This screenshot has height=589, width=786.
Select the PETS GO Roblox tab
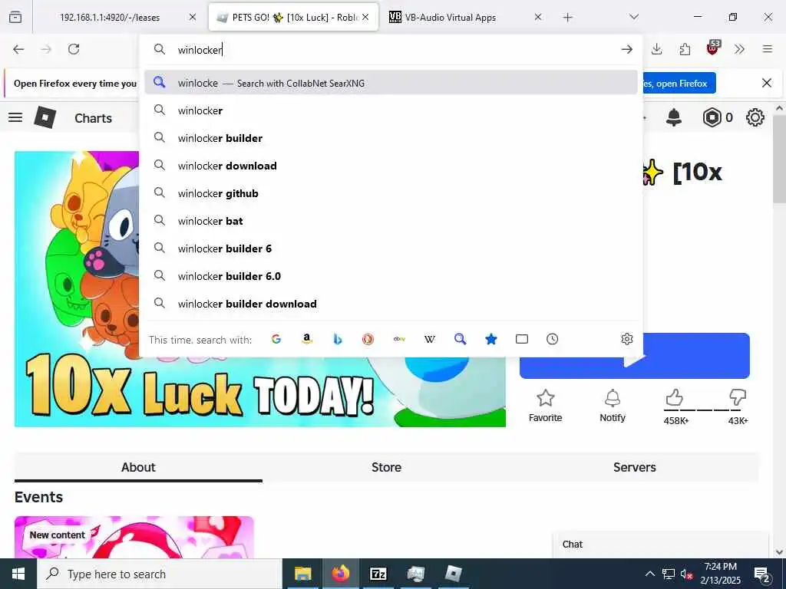pyautogui.click(x=293, y=17)
